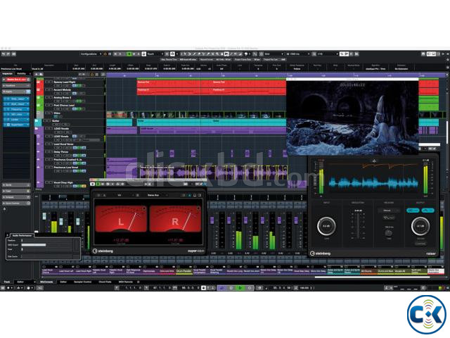Click the Input knob in Raiser

coord(326,226)
